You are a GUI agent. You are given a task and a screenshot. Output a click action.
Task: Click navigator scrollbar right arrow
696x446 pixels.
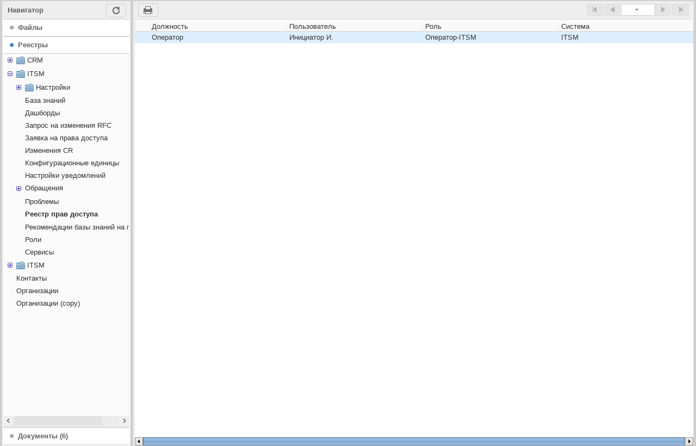click(125, 421)
